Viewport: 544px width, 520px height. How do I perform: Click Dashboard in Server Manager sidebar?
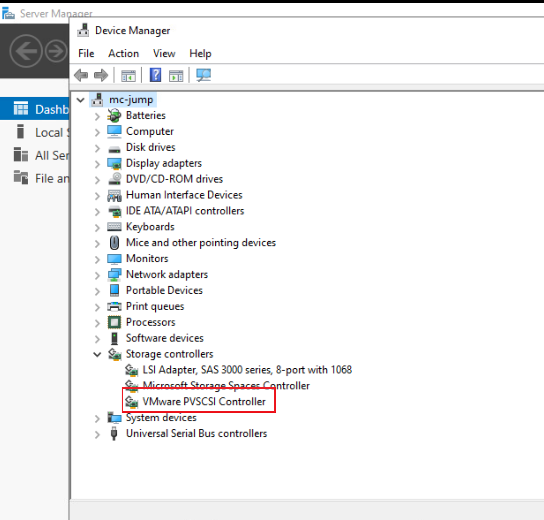coord(35,109)
